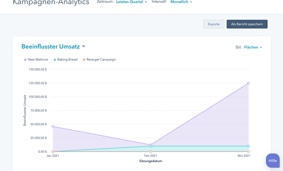Image resolution: width=283 pixels, height=171 pixels.
Task: Click the Jan 2021 x-axis label
Action: point(53,155)
